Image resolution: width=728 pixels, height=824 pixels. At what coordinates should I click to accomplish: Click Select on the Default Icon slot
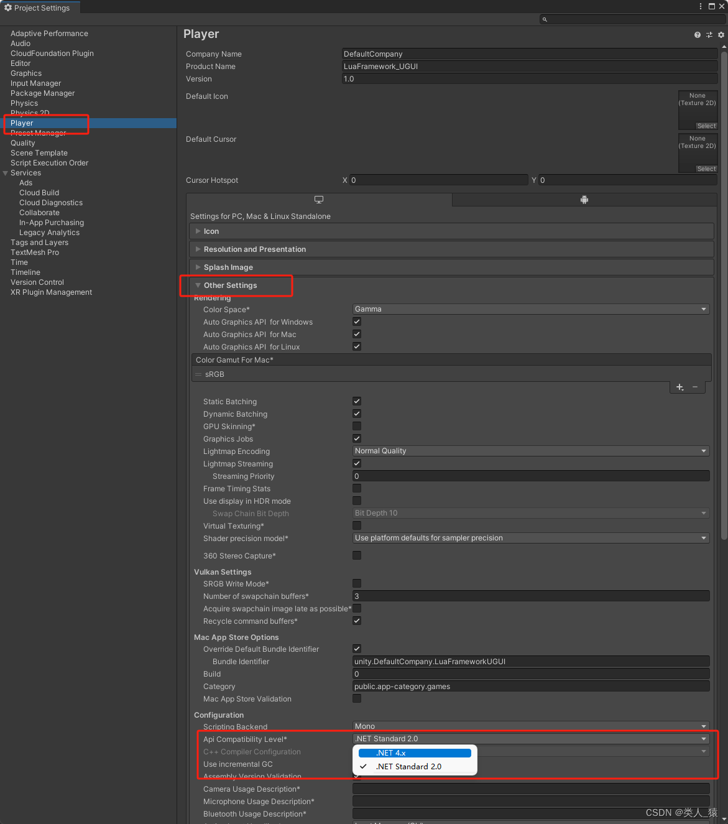[x=706, y=126]
